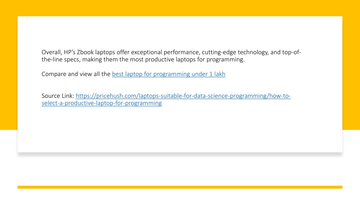Click 'exceptional performance' in the paragraph
360x202 pixels.
pos(166,53)
